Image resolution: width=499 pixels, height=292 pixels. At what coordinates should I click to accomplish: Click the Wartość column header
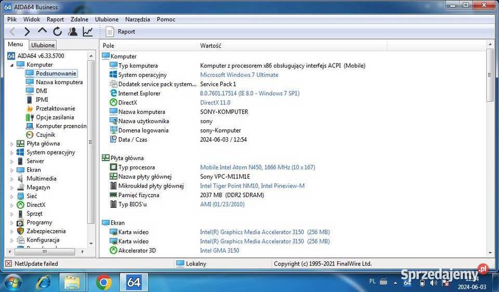coord(292,46)
